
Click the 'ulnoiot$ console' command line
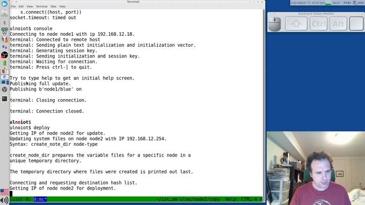(x=31, y=28)
